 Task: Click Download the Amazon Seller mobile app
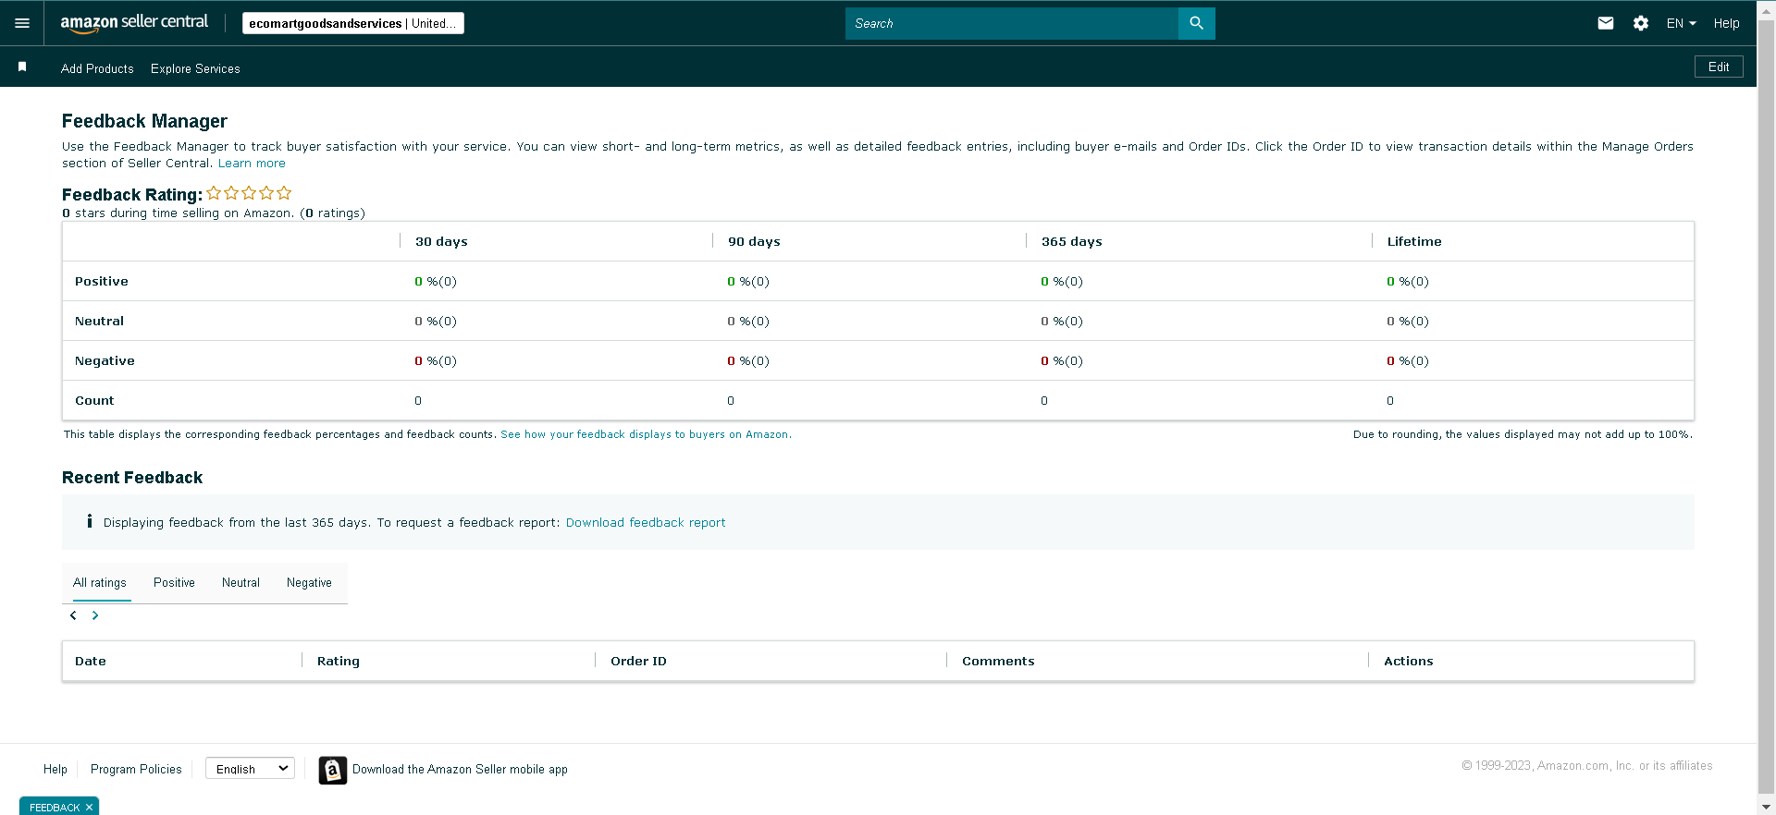[x=460, y=769]
